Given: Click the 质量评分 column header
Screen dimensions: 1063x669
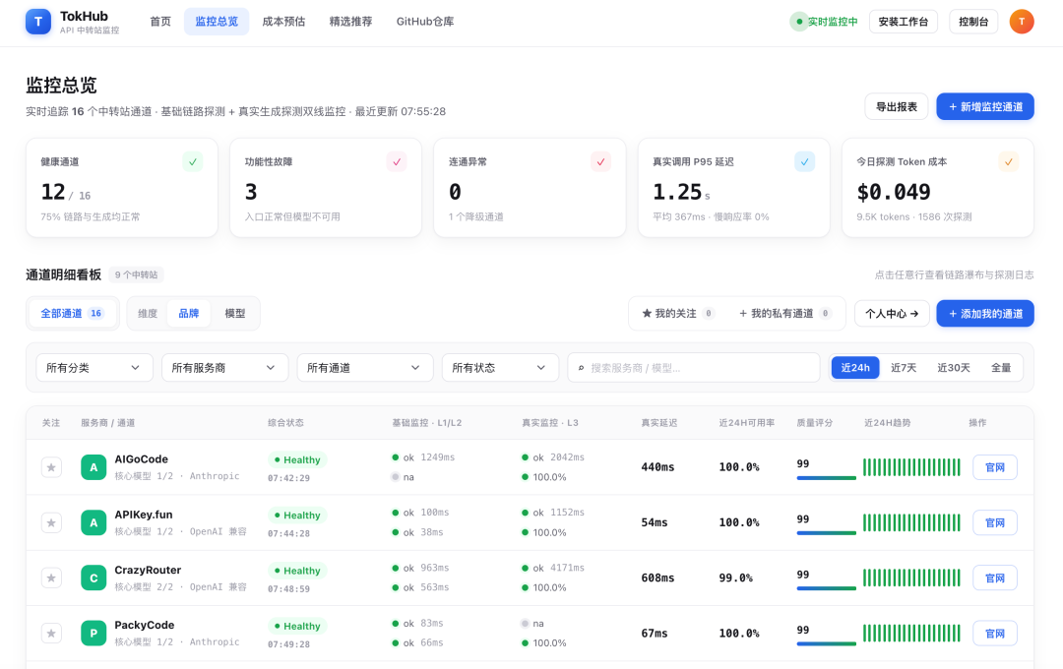Looking at the screenshot, I should [x=814, y=422].
